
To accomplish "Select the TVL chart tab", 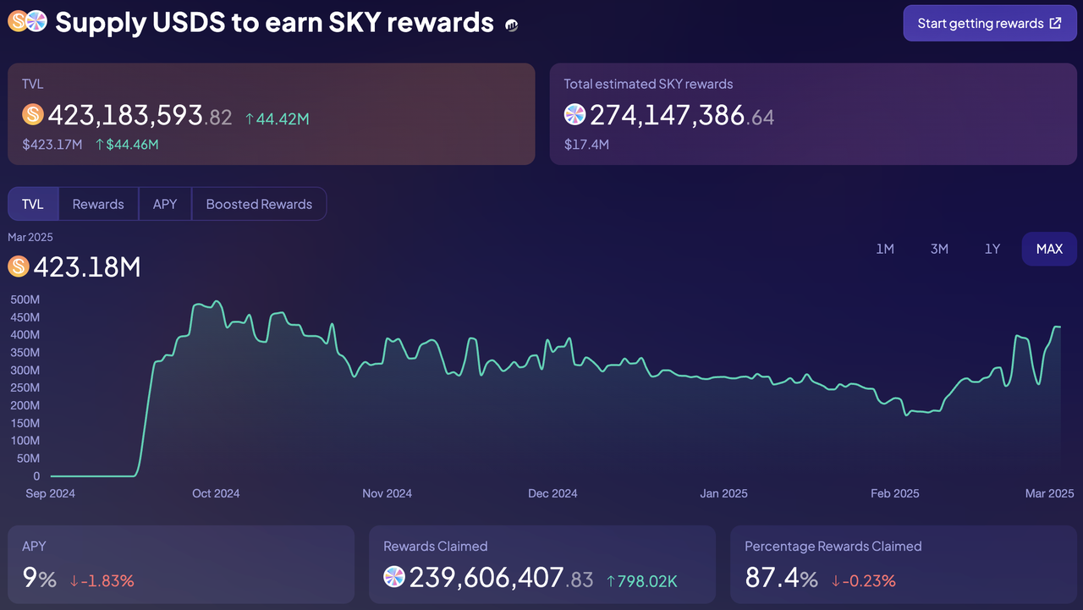I will click(x=33, y=204).
